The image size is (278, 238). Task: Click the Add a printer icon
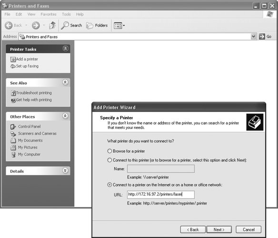pyautogui.click(x=13, y=59)
